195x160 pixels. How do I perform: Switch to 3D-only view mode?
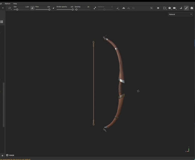click(x=169, y=8)
